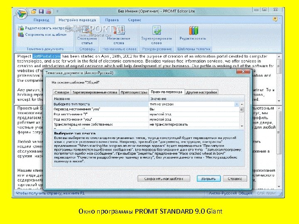Click the settings list scrollbar up arrow
299x224 pixels.
[x=242, y=104]
